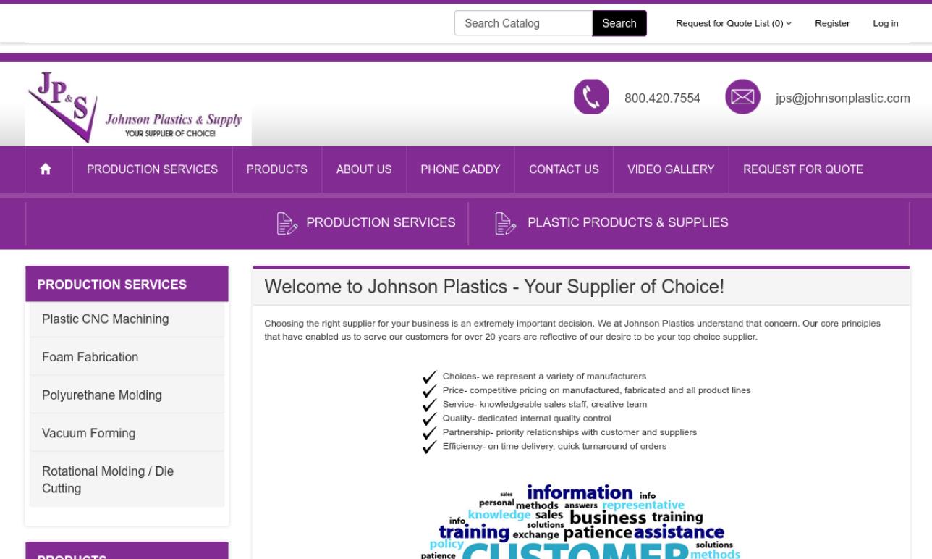Click document icon beside Production Services banner
Viewport: 932px width, 559px height.
point(287,223)
